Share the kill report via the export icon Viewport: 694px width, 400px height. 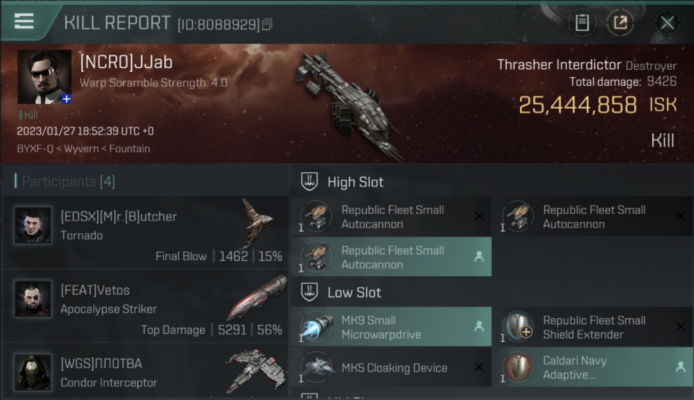point(620,23)
